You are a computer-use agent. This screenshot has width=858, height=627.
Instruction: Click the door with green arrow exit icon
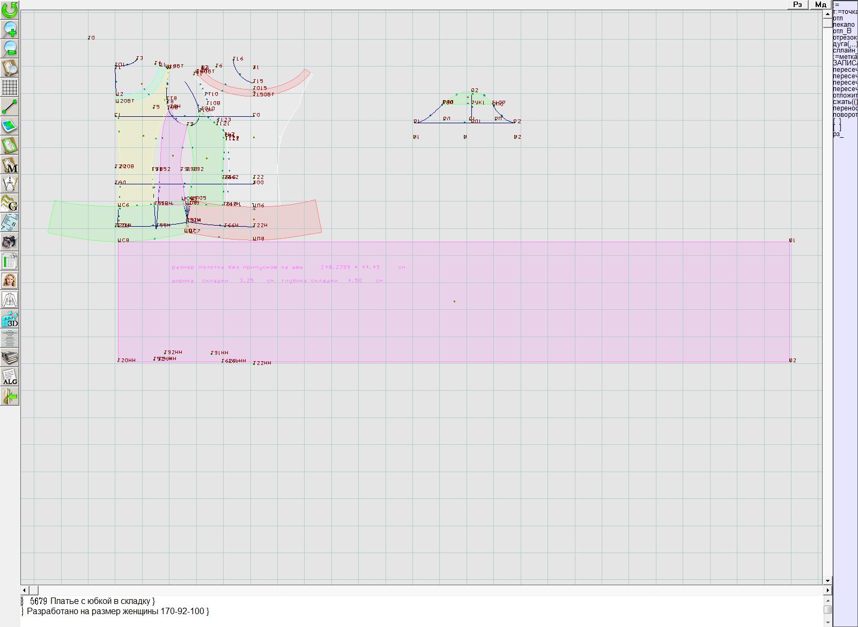pyautogui.click(x=10, y=397)
